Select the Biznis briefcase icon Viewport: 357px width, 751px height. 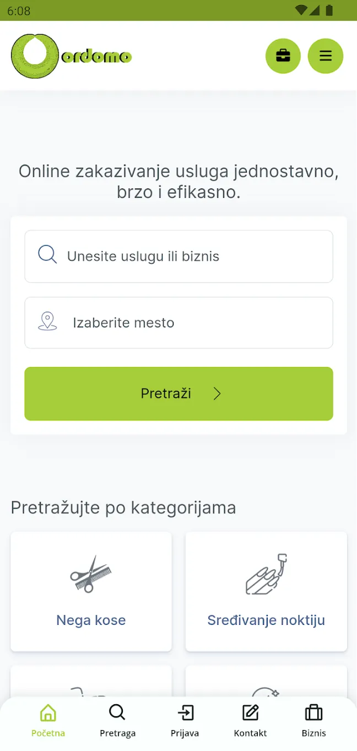(x=313, y=712)
